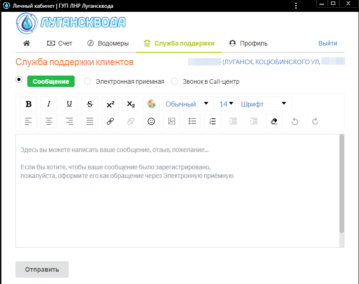Switch to the Водомеры tab

[108, 43]
